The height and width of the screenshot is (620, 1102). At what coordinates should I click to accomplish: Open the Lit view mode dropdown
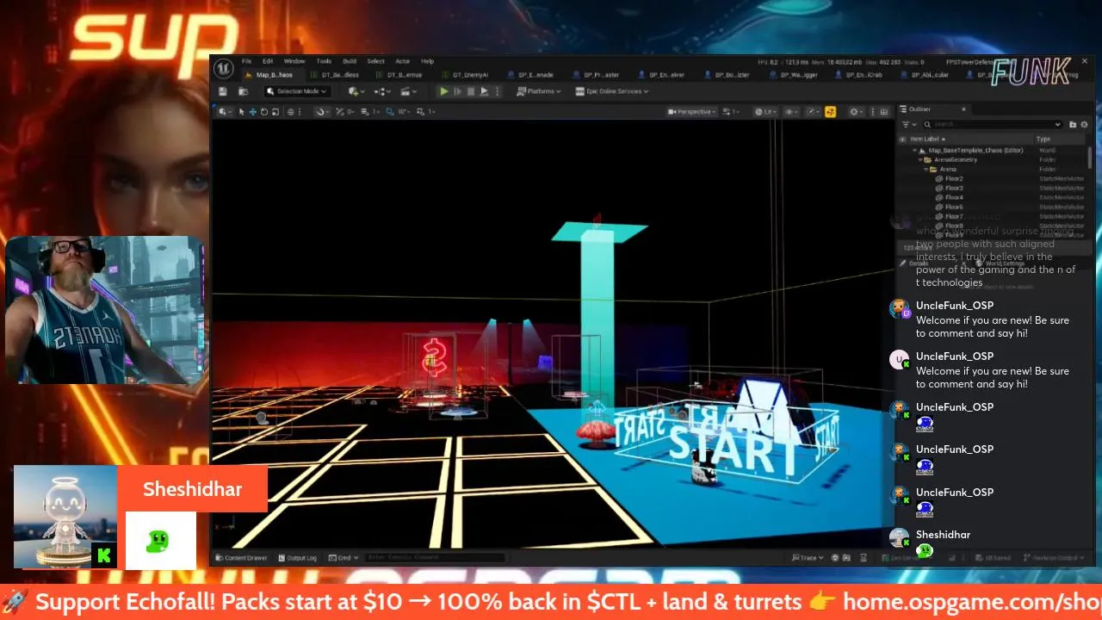point(764,112)
